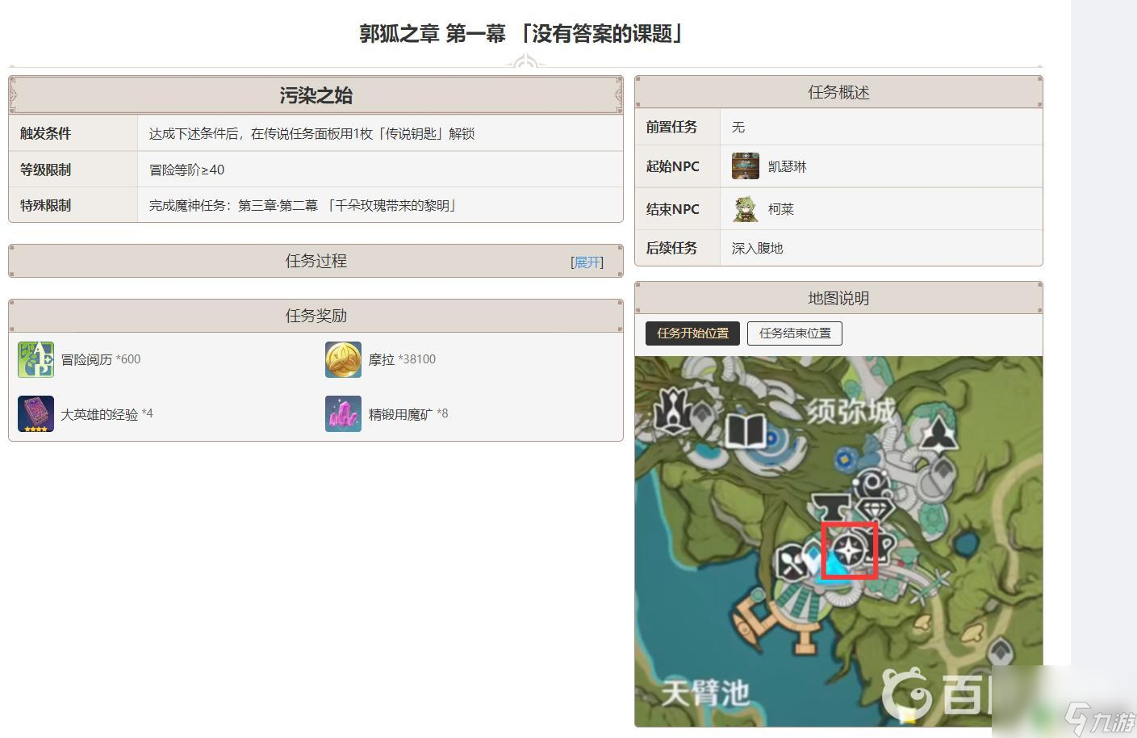This screenshot has height=738, width=1137.
Task: Expand the 任务过程 section via 展开
Action: pyautogui.click(x=587, y=262)
